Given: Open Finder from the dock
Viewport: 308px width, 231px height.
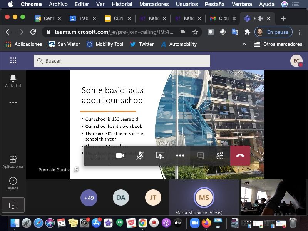Looking at the screenshot, I should coord(15,223).
